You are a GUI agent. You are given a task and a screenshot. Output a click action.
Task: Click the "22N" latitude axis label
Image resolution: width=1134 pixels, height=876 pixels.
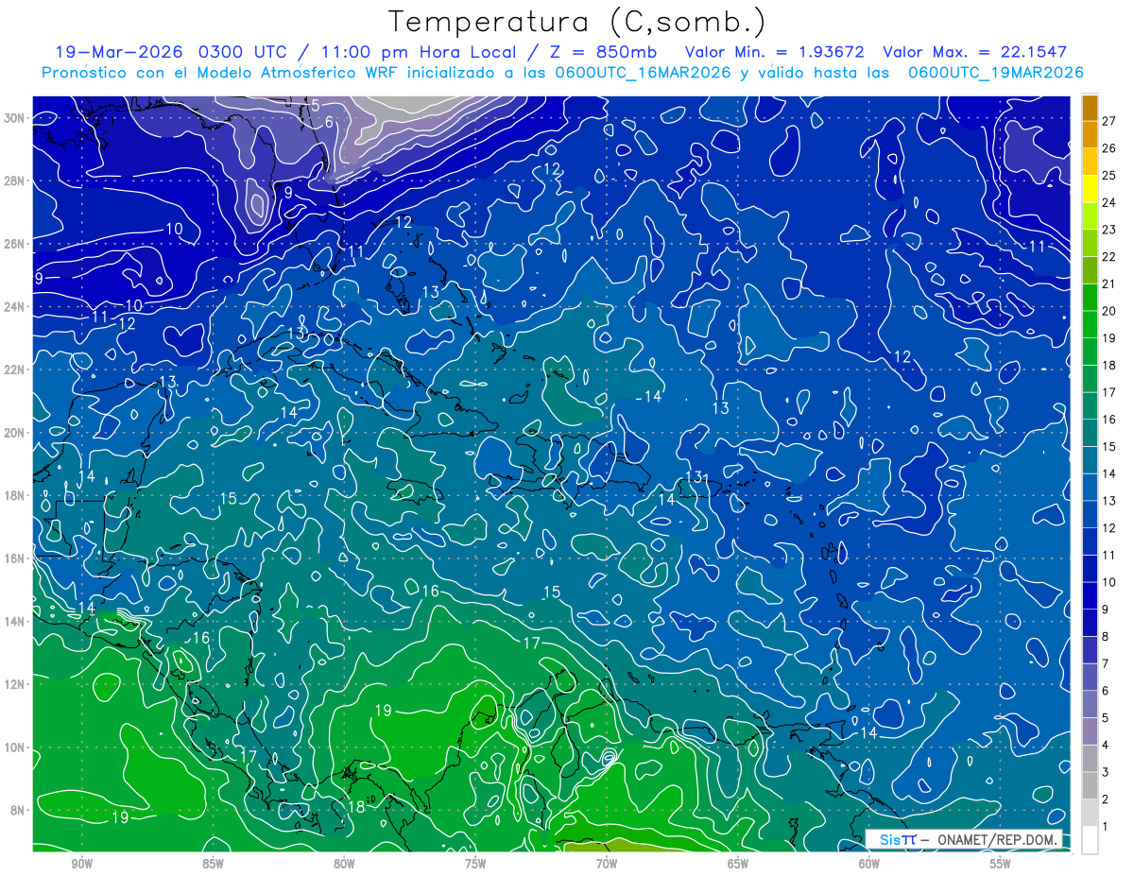16,369
